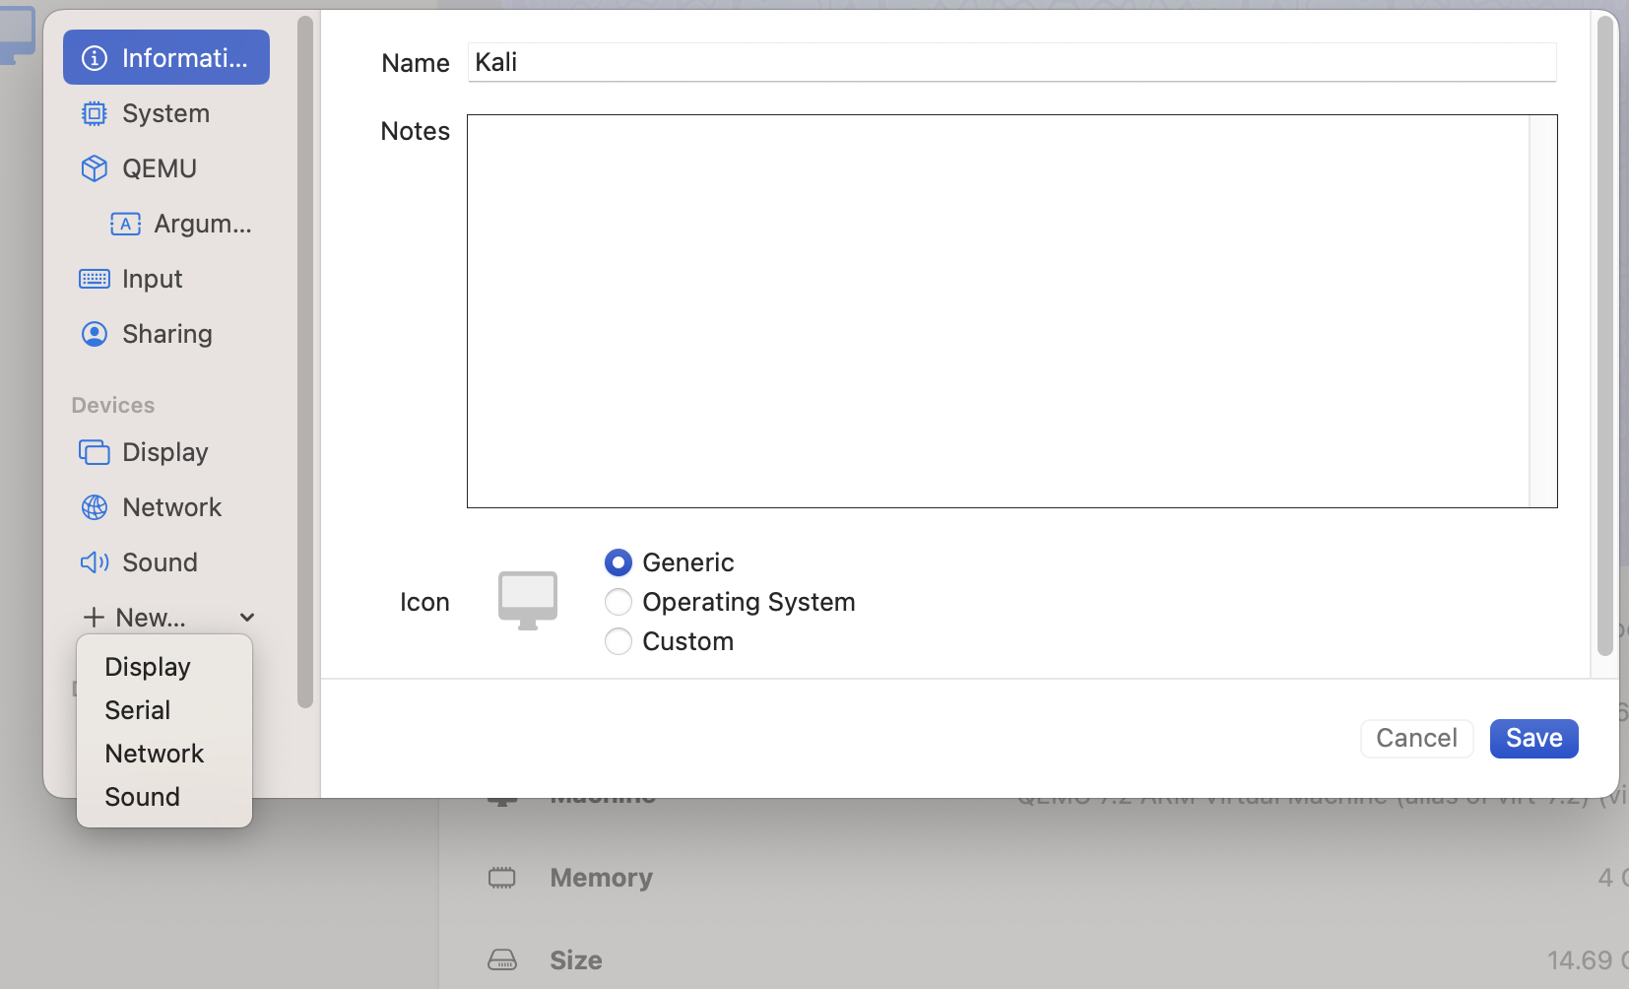Open Network device globe icon in sidebar
The width and height of the screenshot is (1629, 989).
tap(95, 508)
